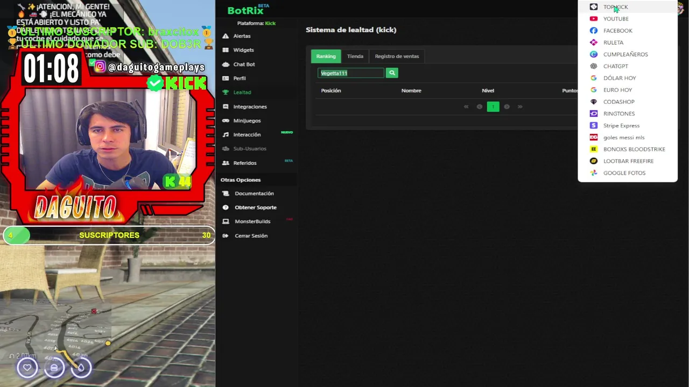Sort by the Puntos column header
Screen dimensions: 689x387
pos(570,91)
